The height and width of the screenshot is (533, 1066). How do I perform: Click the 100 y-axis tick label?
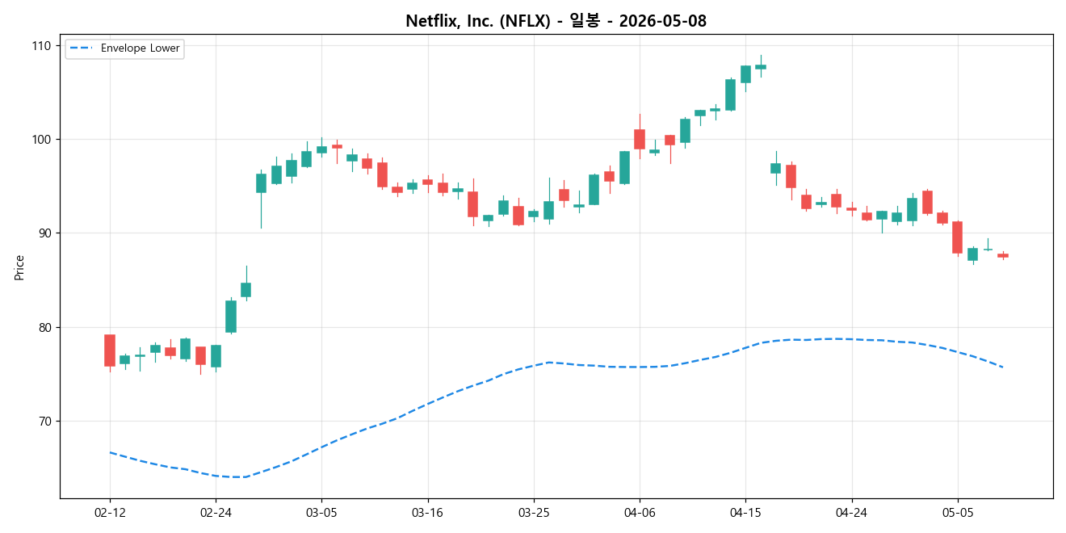click(x=42, y=140)
